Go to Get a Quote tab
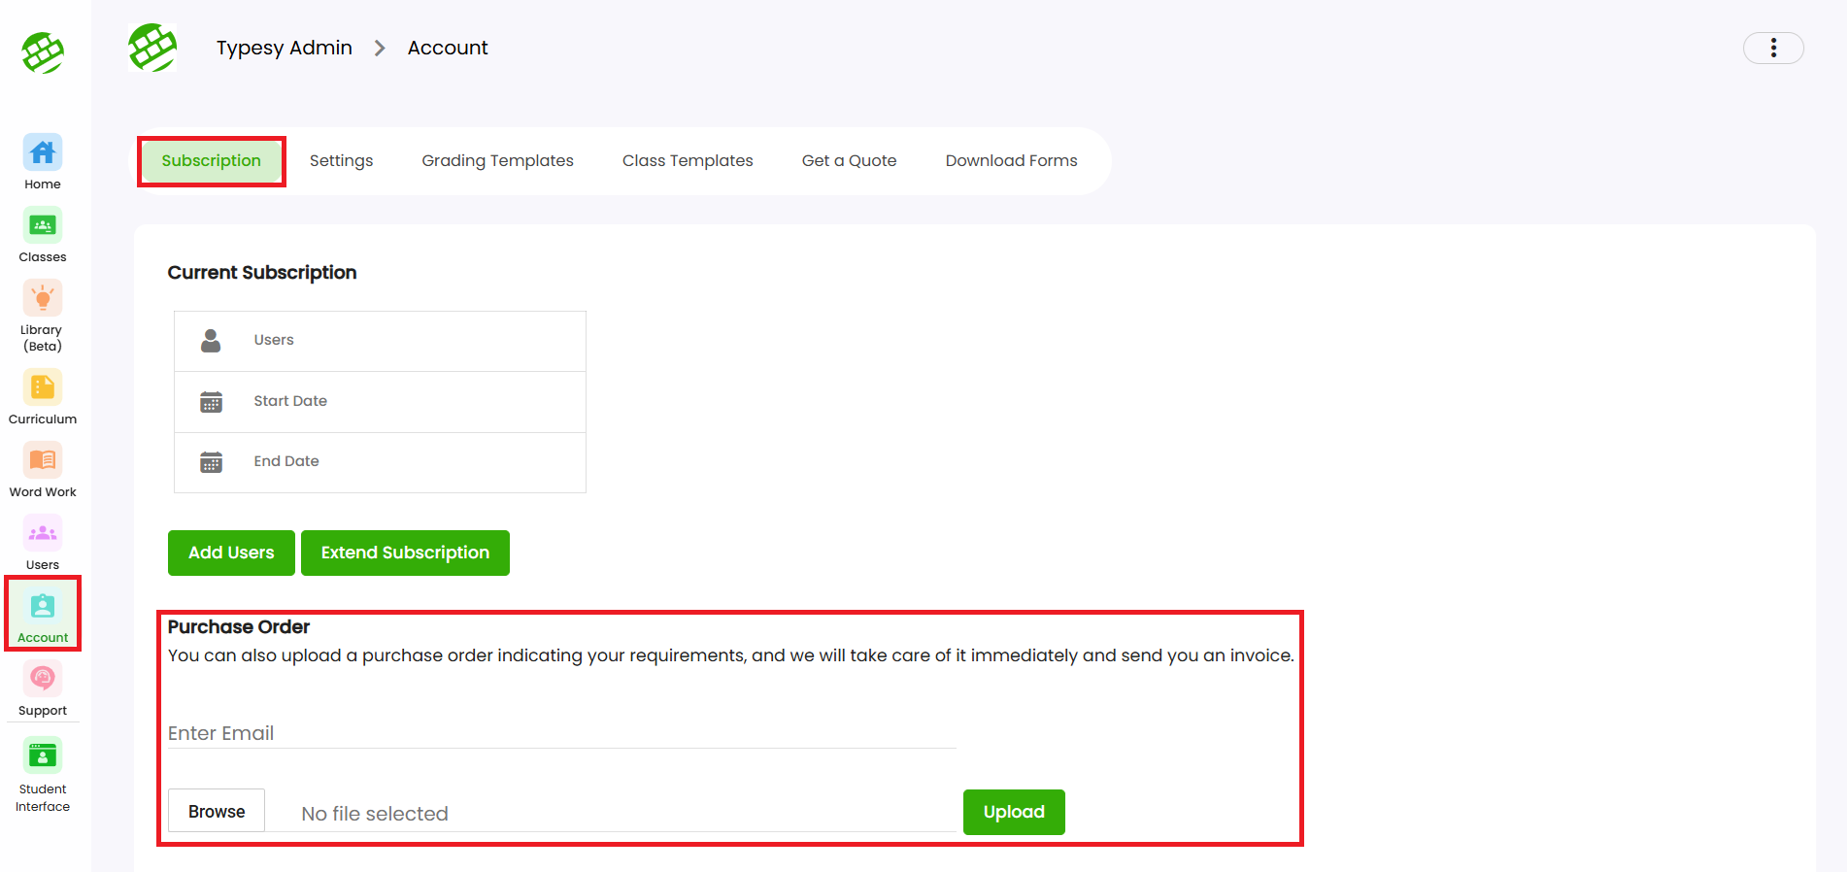The width and height of the screenshot is (1847, 872). pyautogui.click(x=849, y=161)
